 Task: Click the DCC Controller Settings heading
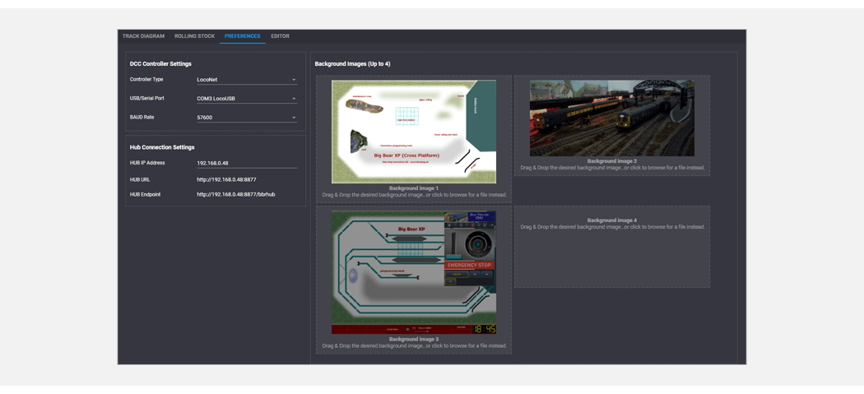point(160,63)
